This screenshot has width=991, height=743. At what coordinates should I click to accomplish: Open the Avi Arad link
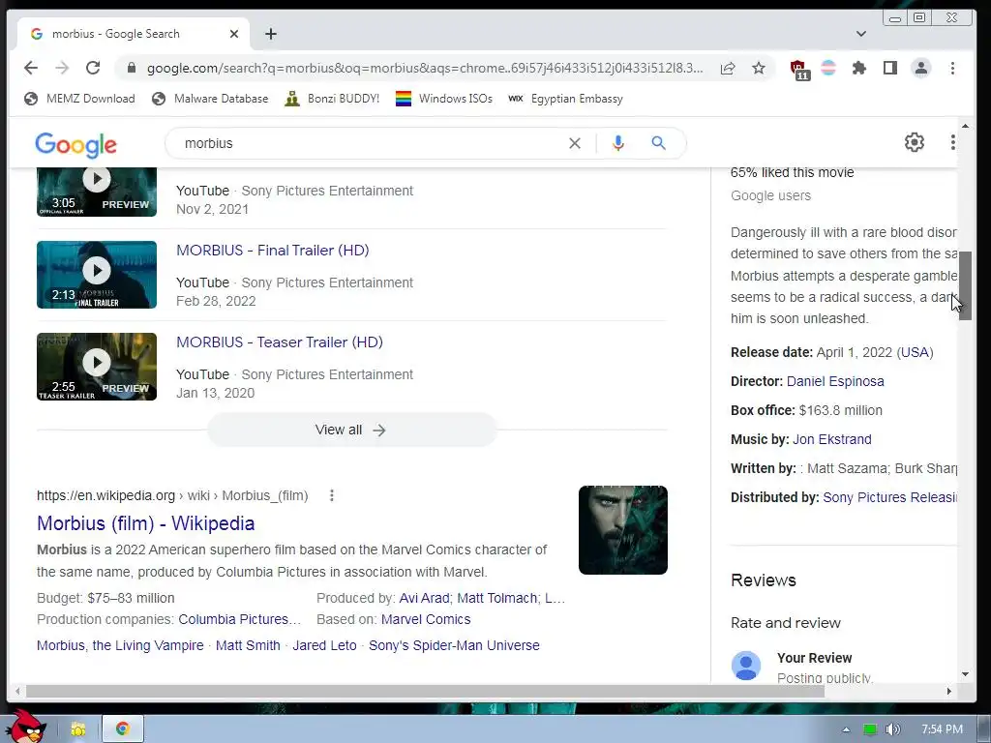424,598
